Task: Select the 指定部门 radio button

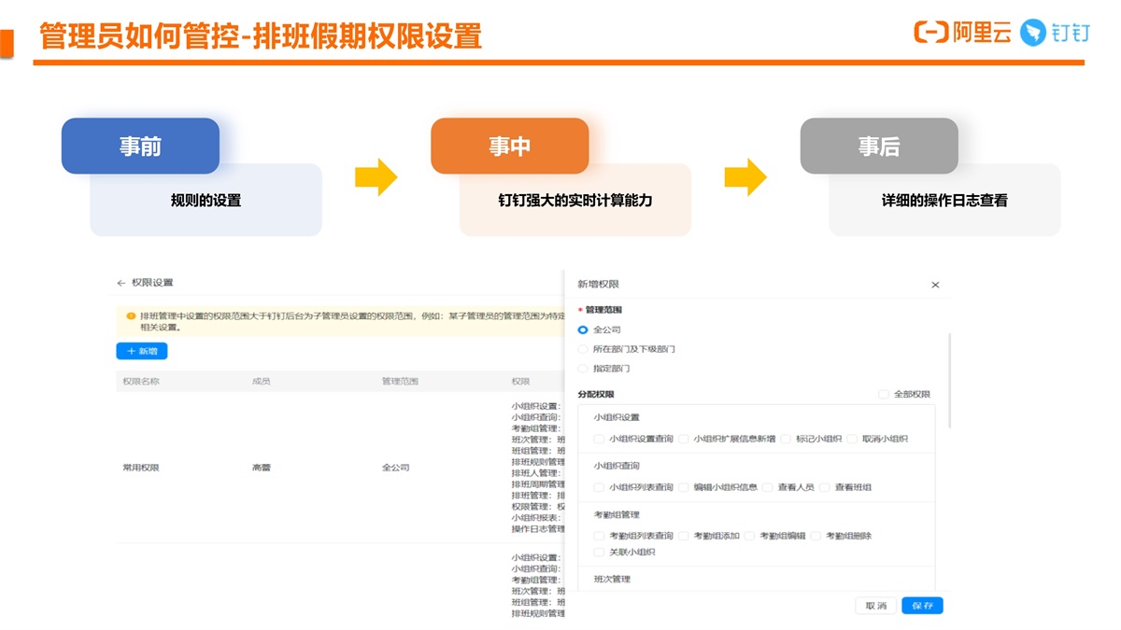Action: tap(584, 369)
